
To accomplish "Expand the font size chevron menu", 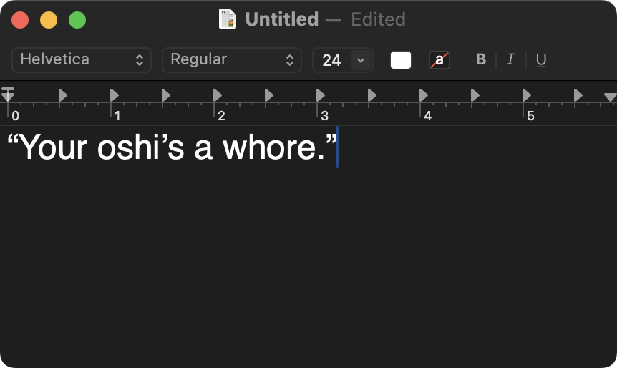I will [x=361, y=60].
